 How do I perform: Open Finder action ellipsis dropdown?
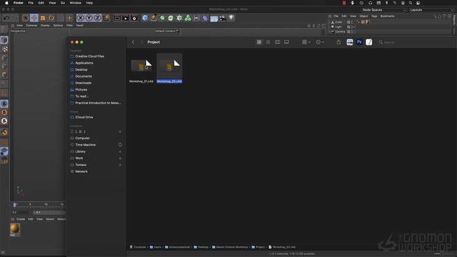pos(320,42)
